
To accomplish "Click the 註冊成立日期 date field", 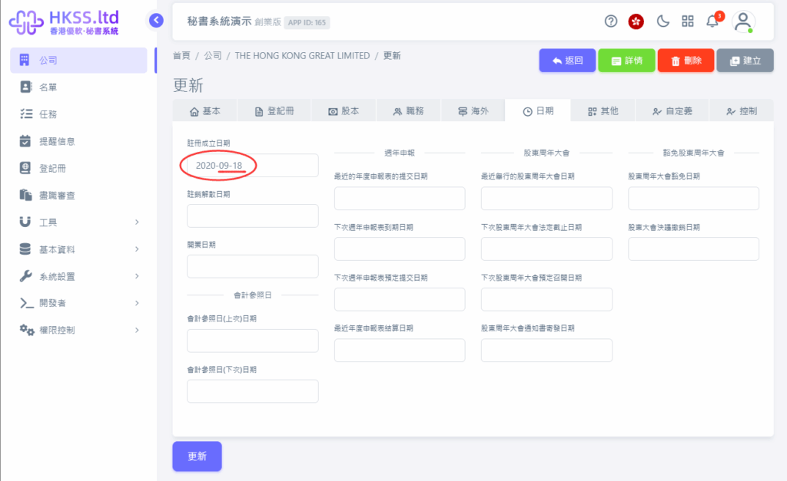I will pos(252,166).
